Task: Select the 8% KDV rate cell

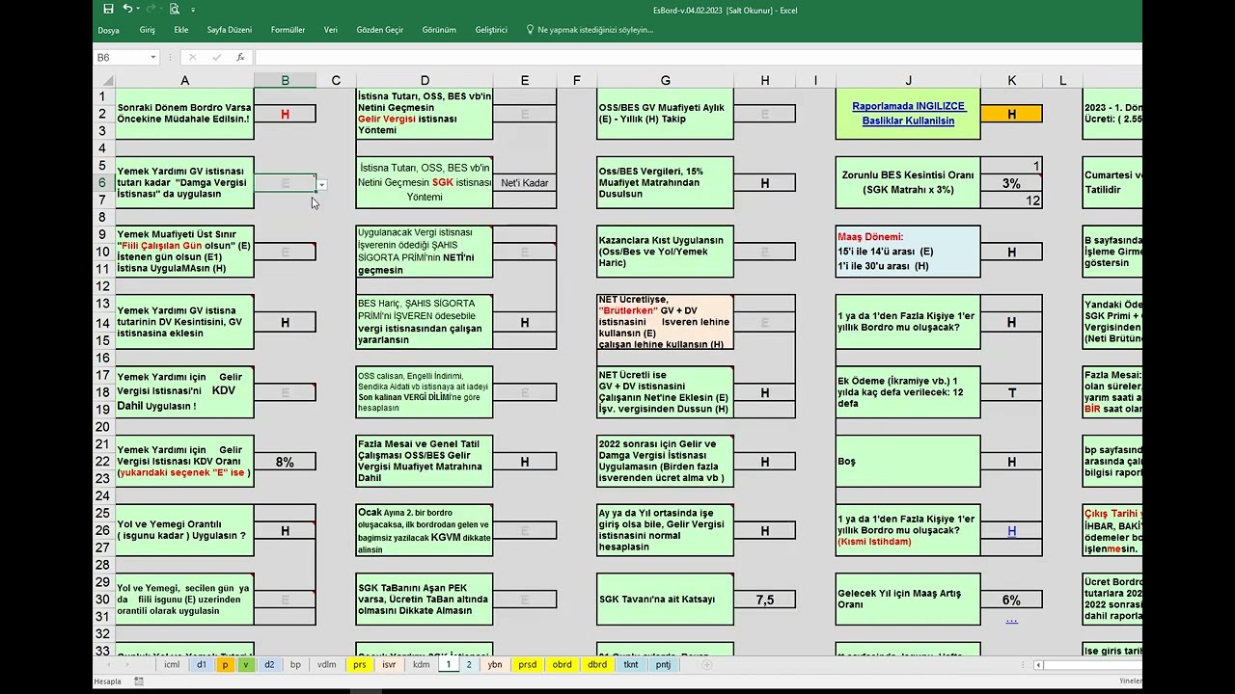Action: pos(285,462)
